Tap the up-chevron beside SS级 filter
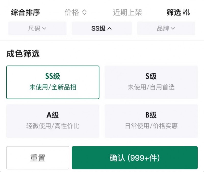Screen dimensions: 204x172 click(110, 29)
